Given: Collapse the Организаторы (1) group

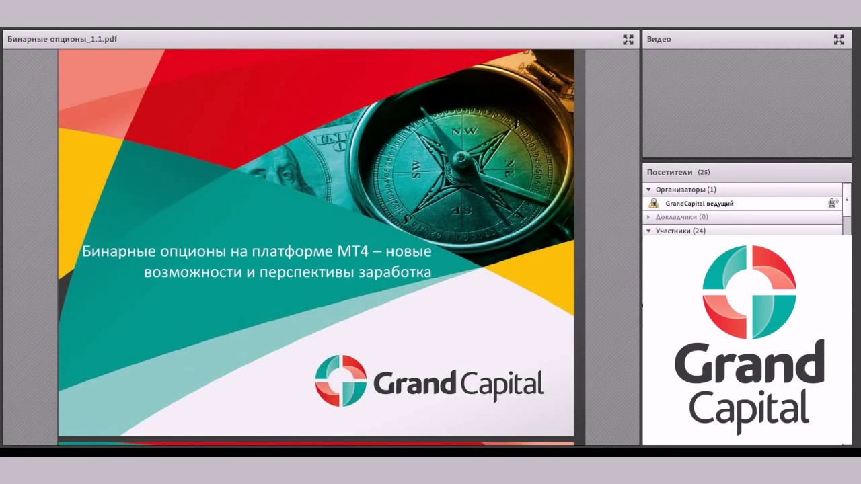Looking at the screenshot, I should [649, 190].
